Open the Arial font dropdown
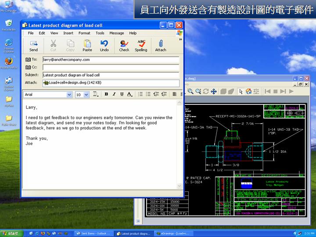The image size is (316, 237). 69,94
